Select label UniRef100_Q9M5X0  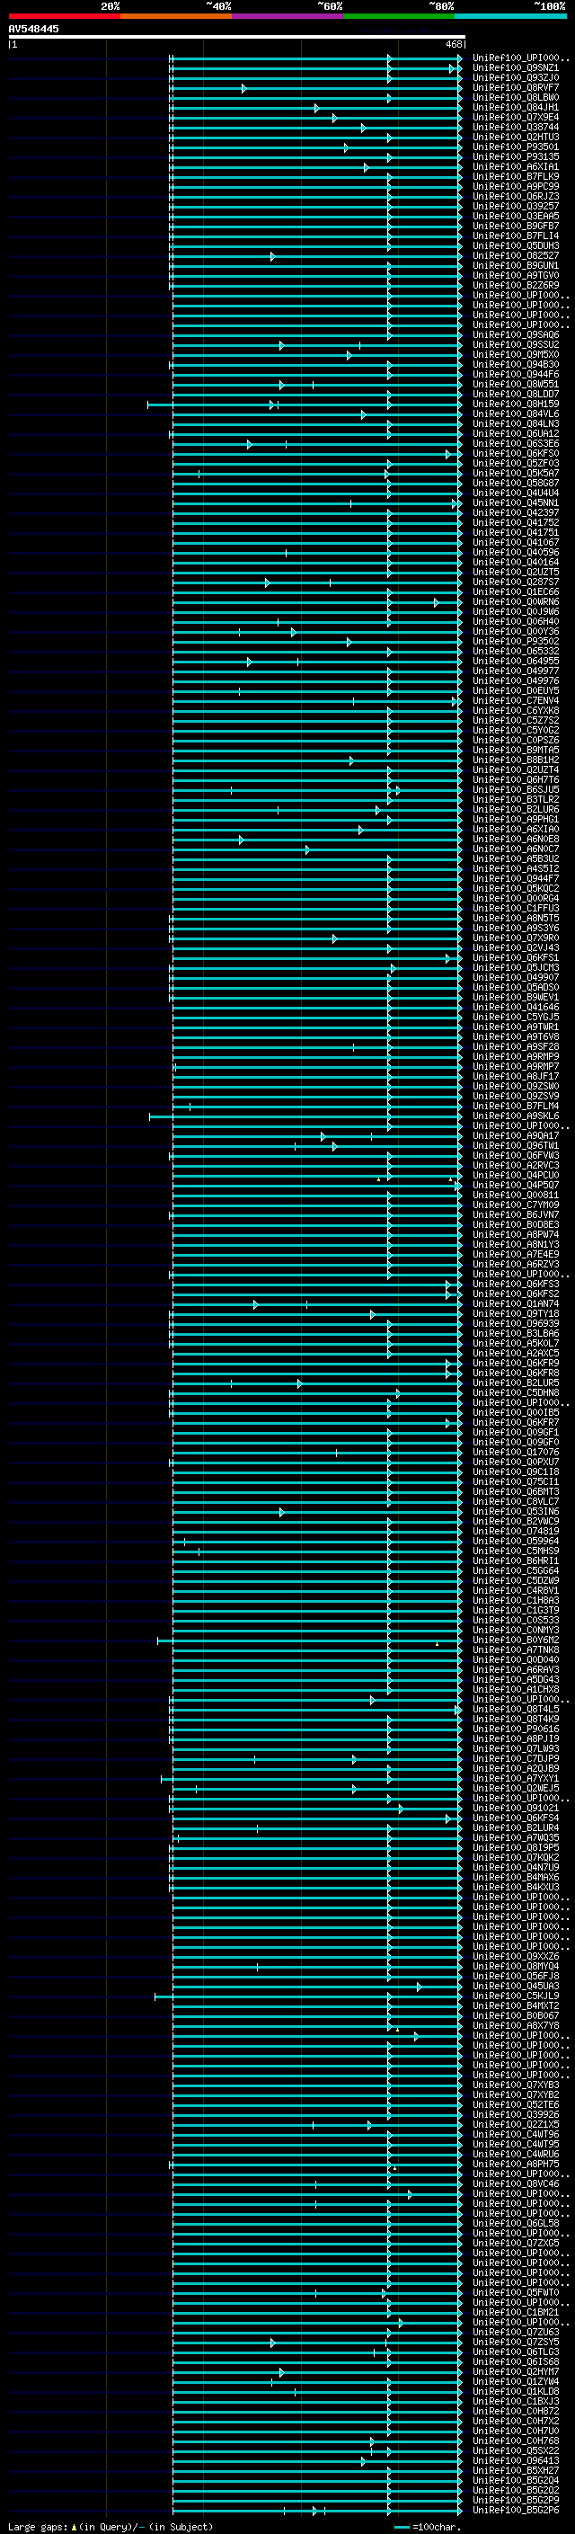point(516,354)
